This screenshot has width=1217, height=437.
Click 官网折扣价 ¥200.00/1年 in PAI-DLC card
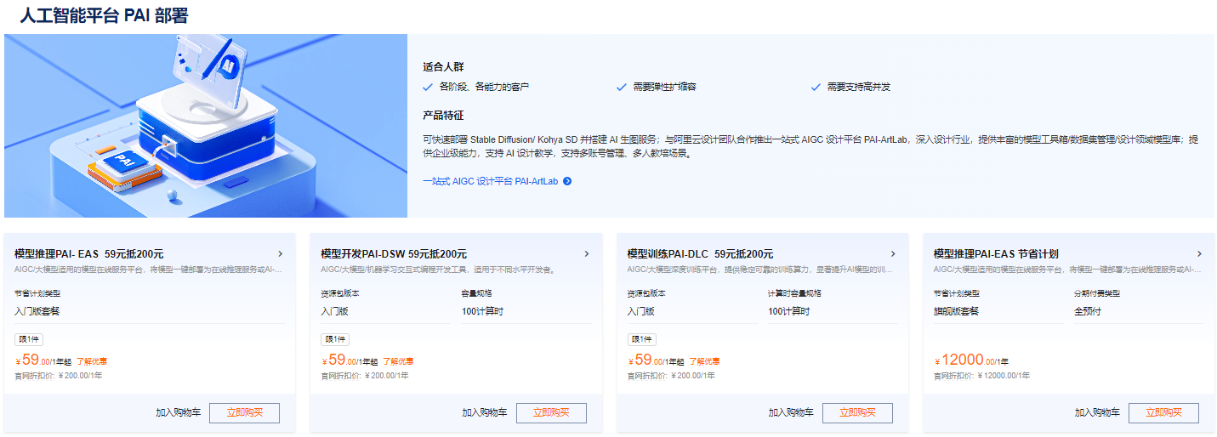click(x=670, y=375)
